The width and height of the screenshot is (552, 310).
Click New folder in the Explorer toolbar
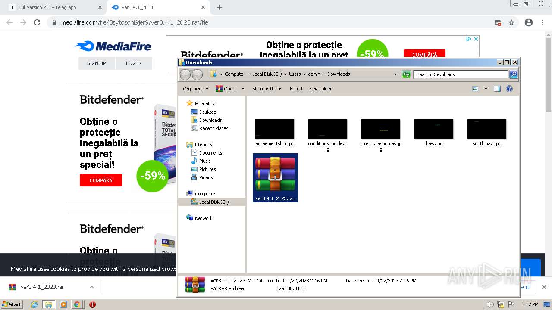pyautogui.click(x=320, y=89)
